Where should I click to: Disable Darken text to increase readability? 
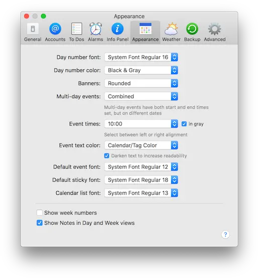click(x=106, y=156)
